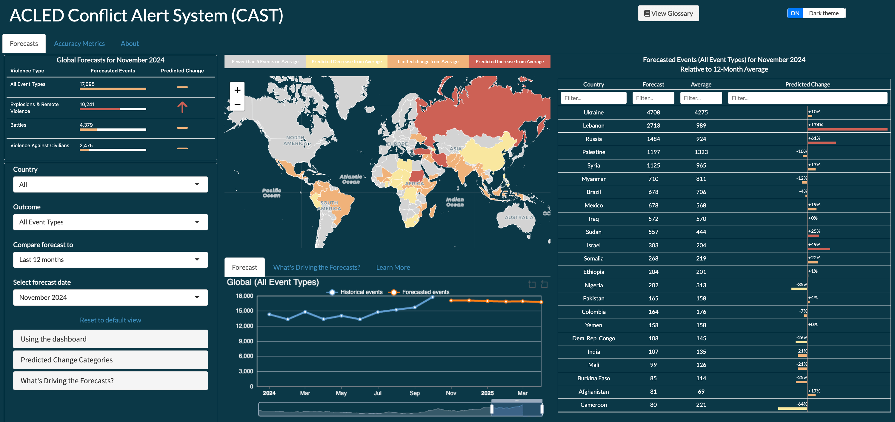This screenshot has height=422, width=895.
Task: Open the forecast date dropdown showing November 2024
Action: coord(110,297)
